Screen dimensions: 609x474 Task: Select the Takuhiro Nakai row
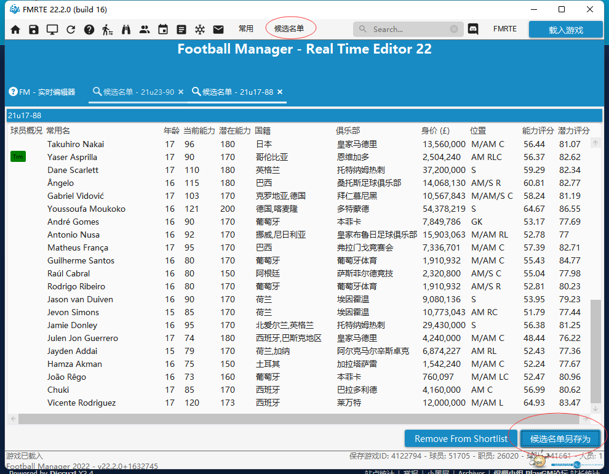click(299, 144)
